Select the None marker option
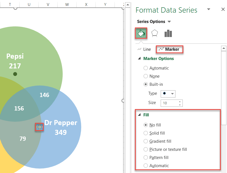The image size is (227, 173). pos(146,76)
